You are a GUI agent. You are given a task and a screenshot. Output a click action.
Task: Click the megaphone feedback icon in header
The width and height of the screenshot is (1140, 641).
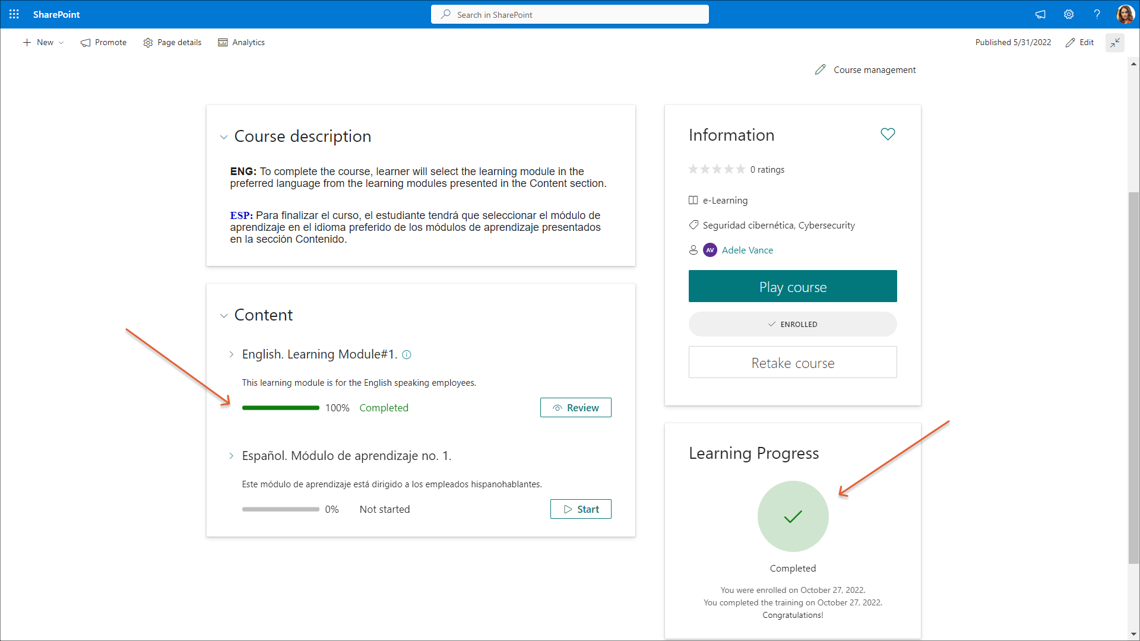pos(1040,14)
